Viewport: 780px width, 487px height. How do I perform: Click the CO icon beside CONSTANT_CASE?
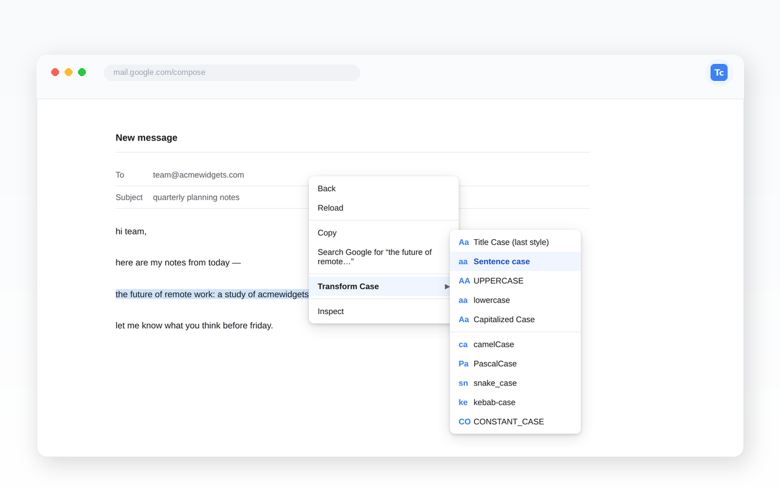[464, 422]
